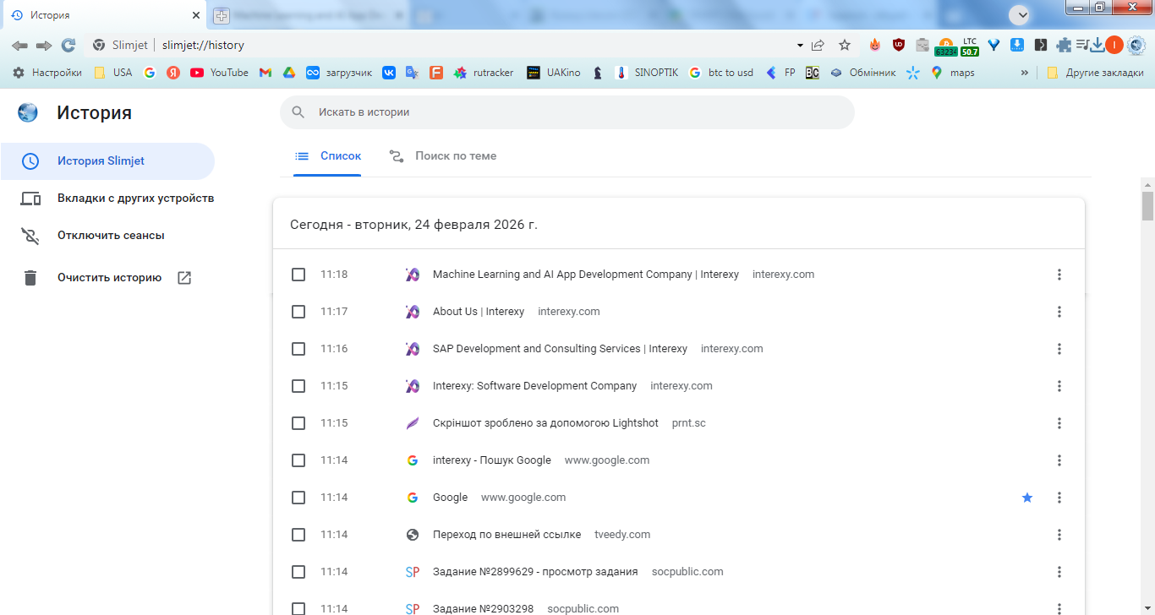Tick the checkbox for interexy Google search entry
Screen dimensions: 1155x615
[x=298, y=460]
